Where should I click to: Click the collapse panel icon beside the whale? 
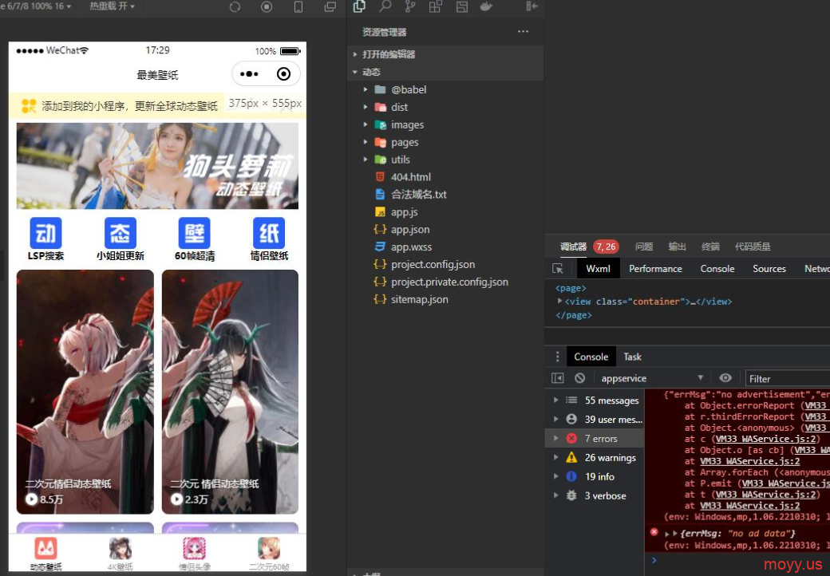tap(532, 6)
